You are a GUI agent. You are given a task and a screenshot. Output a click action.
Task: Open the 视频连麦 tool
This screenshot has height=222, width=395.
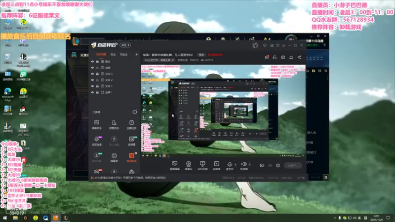tap(96, 141)
